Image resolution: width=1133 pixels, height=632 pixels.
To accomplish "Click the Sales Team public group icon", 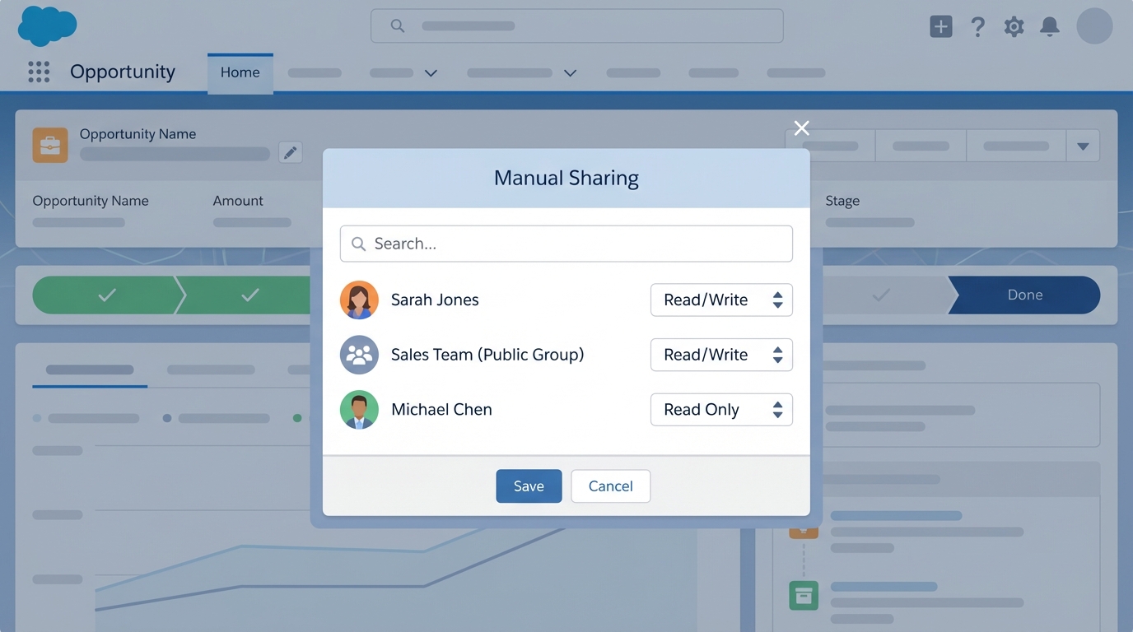I will pyautogui.click(x=359, y=355).
